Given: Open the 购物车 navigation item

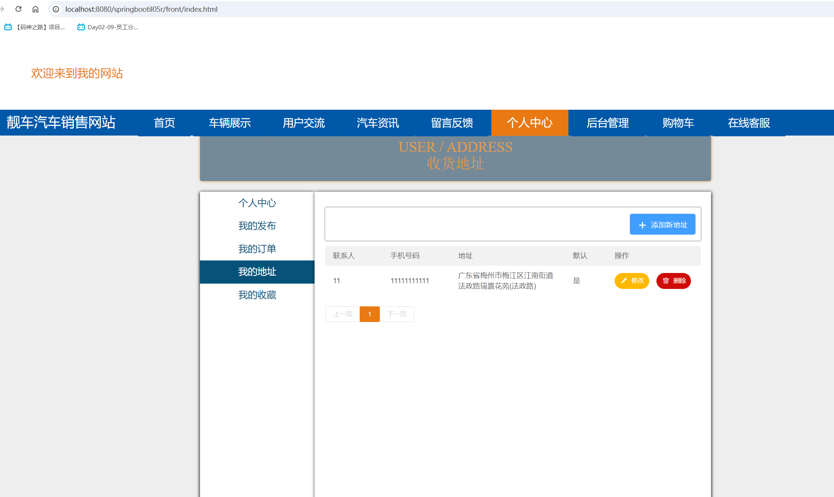Looking at the screenshot, I should tap(678, 123).
